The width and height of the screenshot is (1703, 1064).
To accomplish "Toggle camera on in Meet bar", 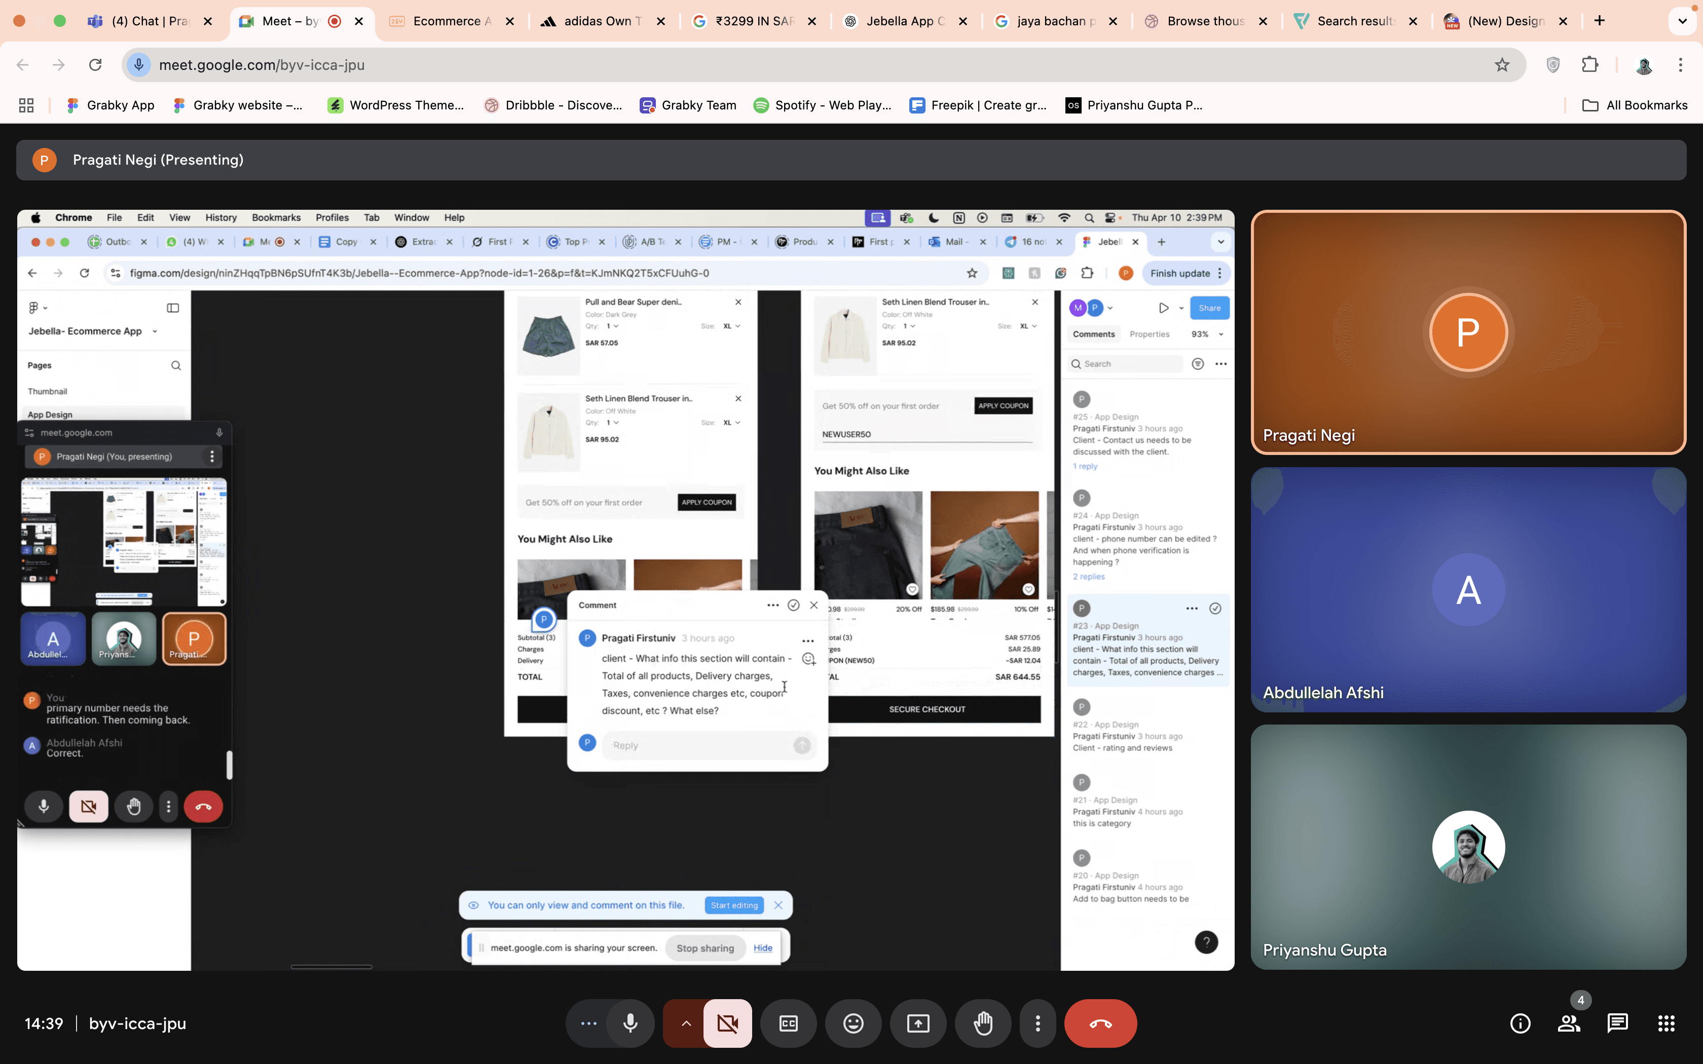I will (x=727, y=1024).
